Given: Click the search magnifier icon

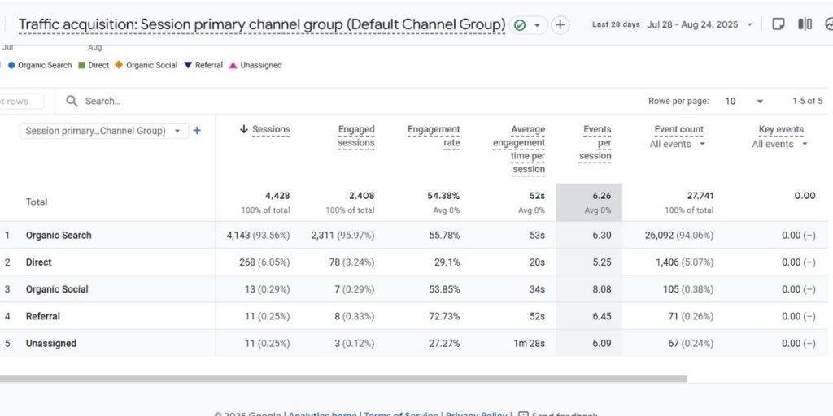Looking at the screenshot, I should [72, 101].
